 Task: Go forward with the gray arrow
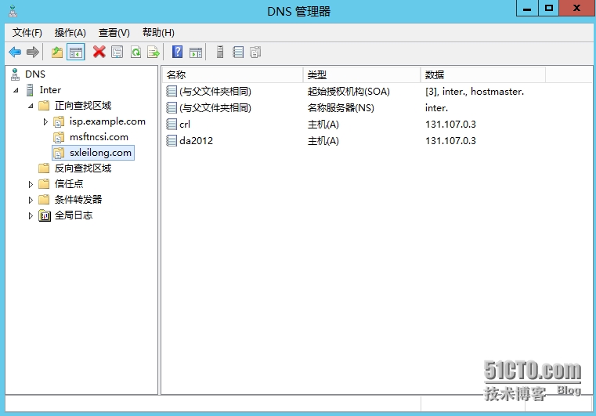33,52
